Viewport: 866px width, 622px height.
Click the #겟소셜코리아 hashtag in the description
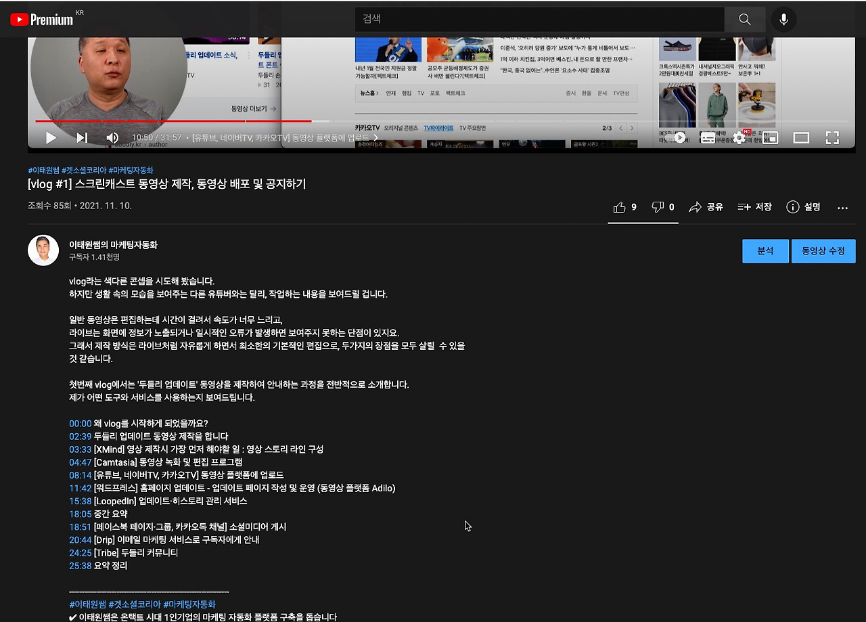[135, 604]
